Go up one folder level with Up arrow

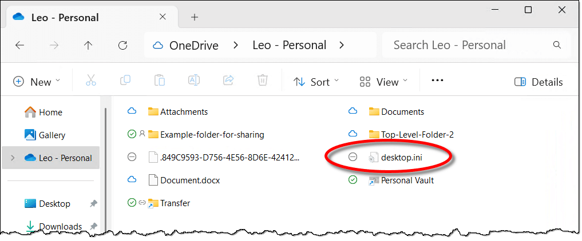tap(88, 46)
